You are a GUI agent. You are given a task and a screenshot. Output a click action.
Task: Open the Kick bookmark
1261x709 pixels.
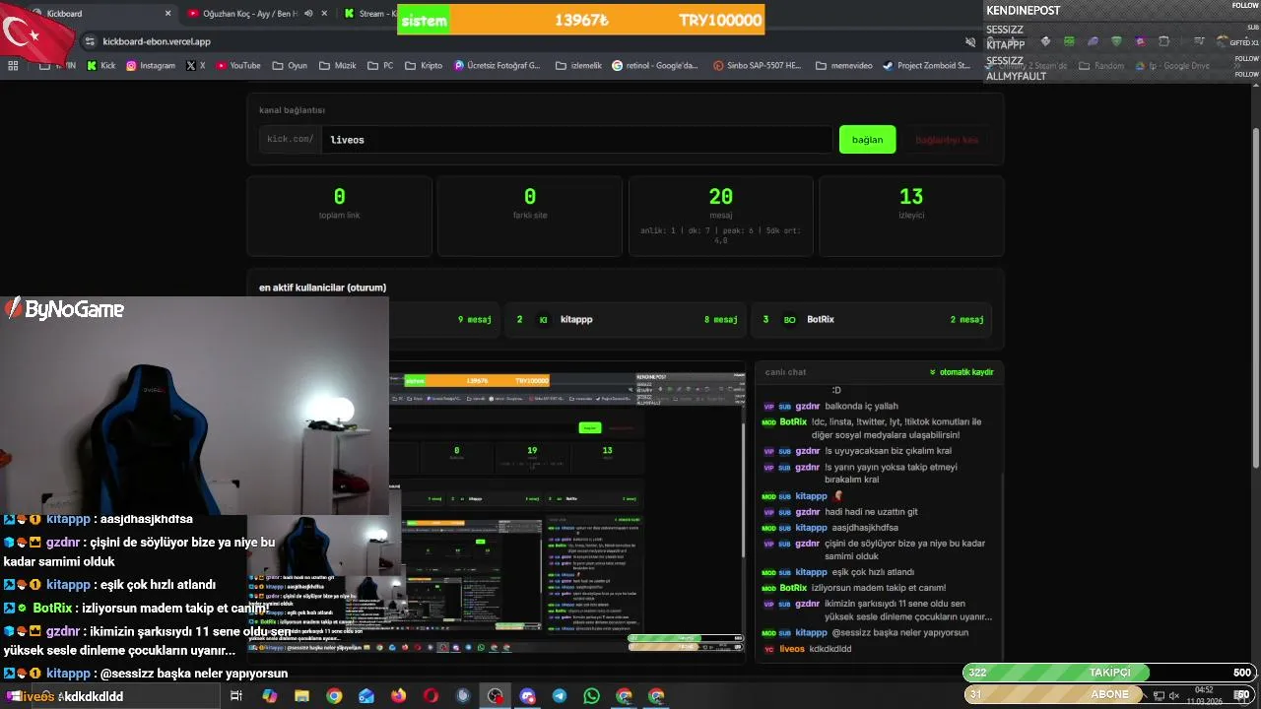click(100, 66)
